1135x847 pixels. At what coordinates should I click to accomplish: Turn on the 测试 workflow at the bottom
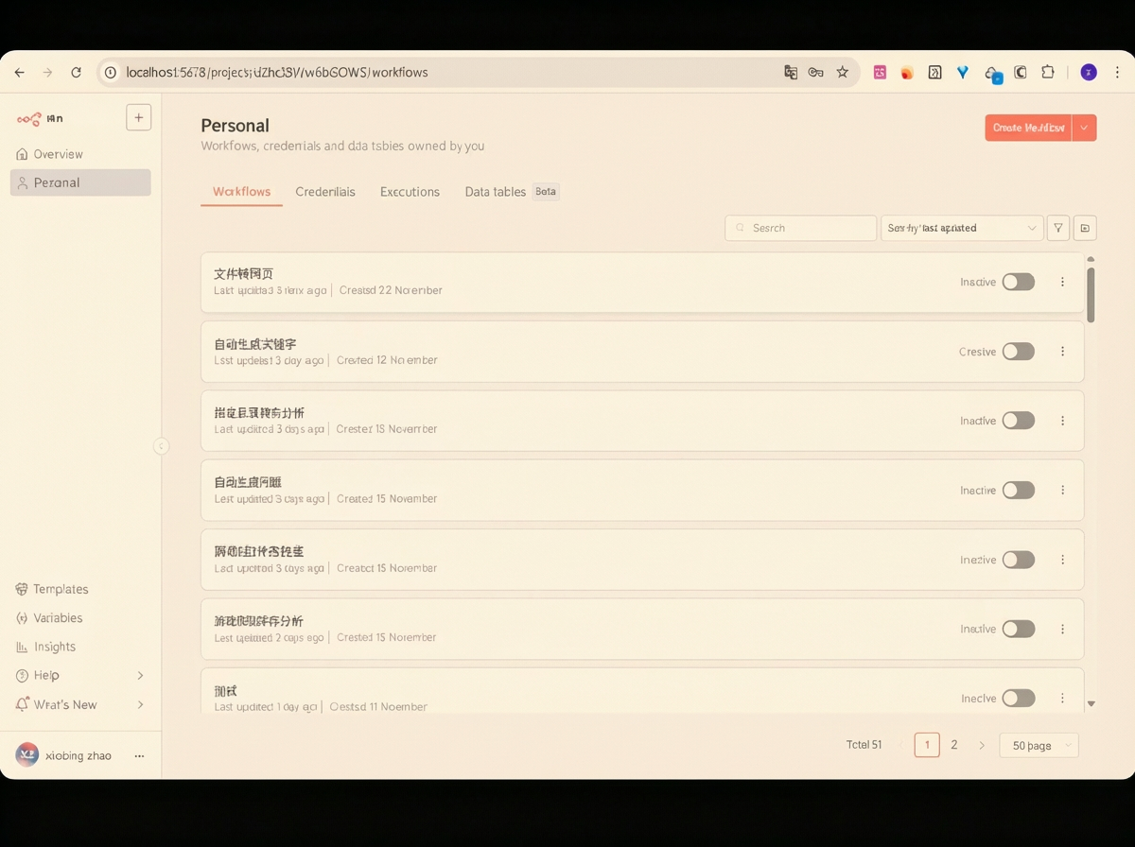(x=1019, y=698)
